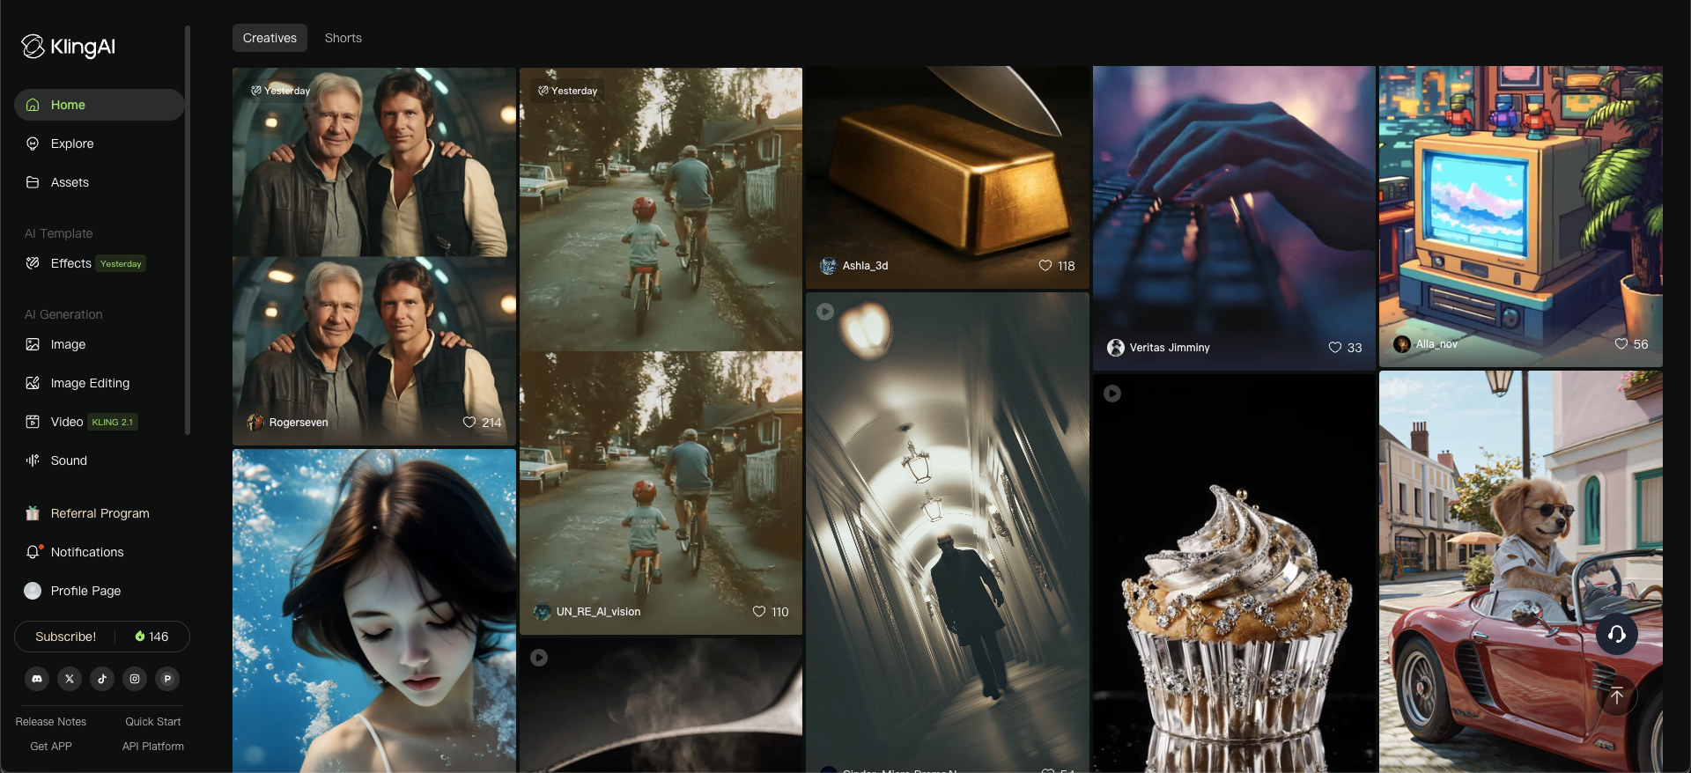Open UN_RE_AI_vision's avatar

[x=543, y=612]
